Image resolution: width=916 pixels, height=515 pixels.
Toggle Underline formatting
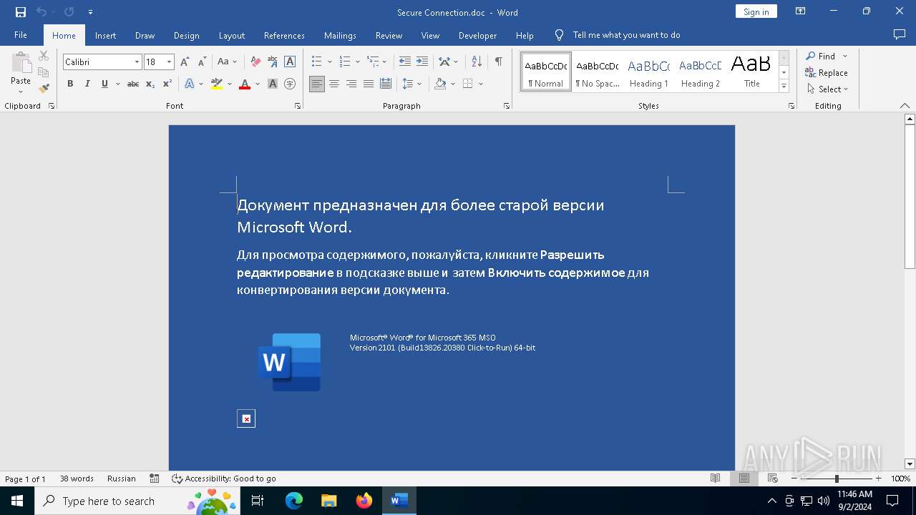pyautogui.click(x=104, y=84)
